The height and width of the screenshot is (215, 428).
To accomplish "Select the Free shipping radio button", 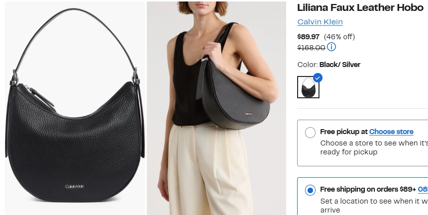I will click(x=310, y=190).
